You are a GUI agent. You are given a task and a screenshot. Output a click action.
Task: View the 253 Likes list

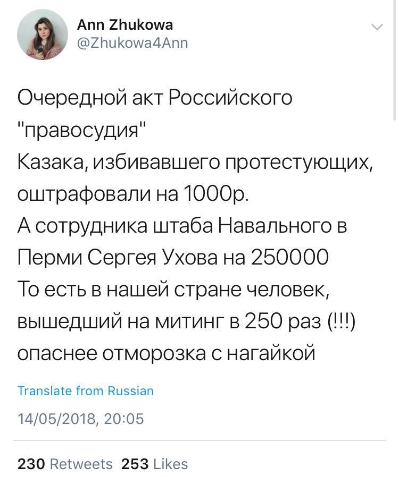(x=155, y=464)
